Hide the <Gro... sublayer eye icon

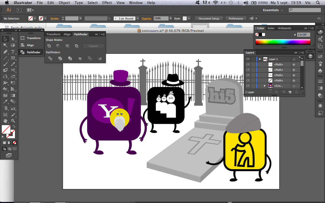coord(248,86)
